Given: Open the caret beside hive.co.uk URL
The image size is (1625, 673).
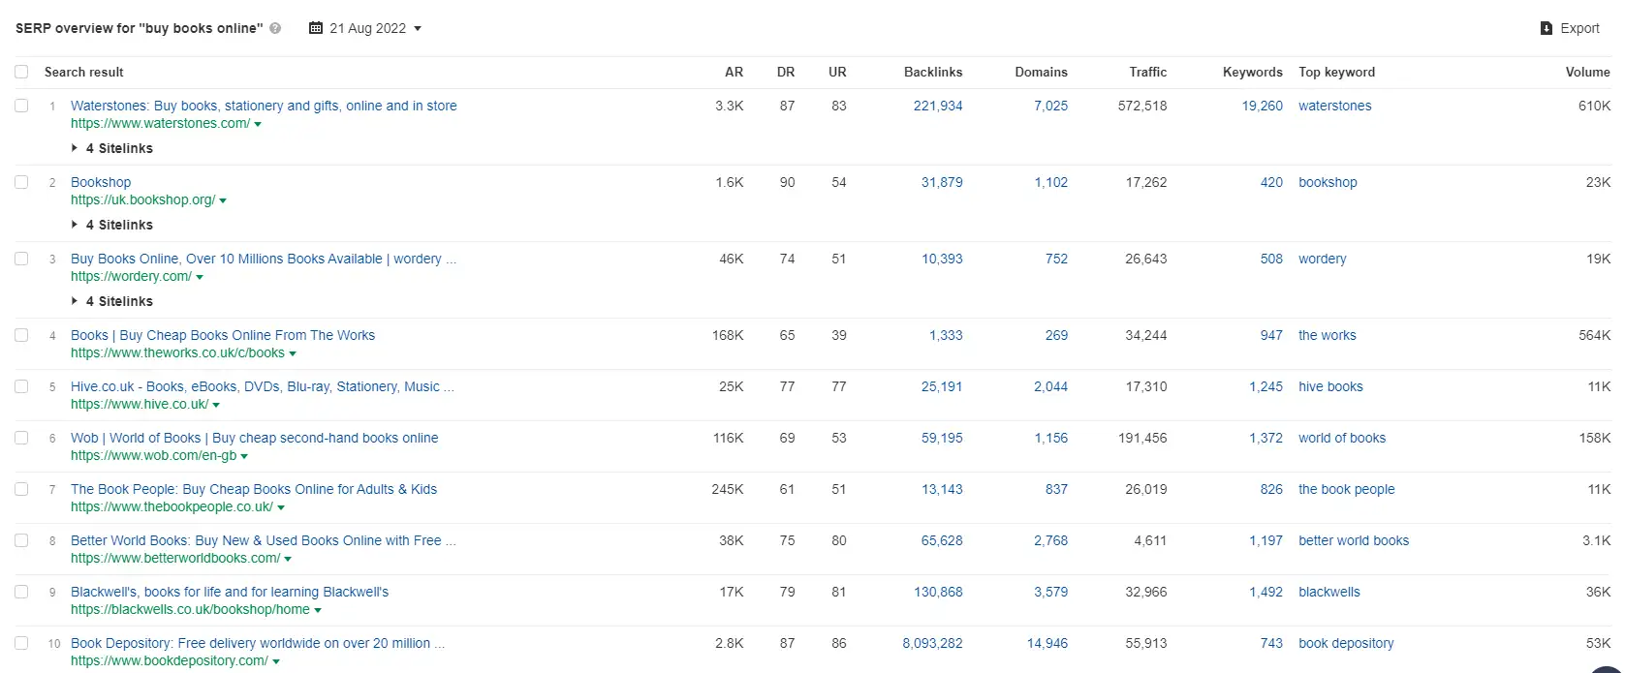Looking at the screenshot, I should pos(216,405).
